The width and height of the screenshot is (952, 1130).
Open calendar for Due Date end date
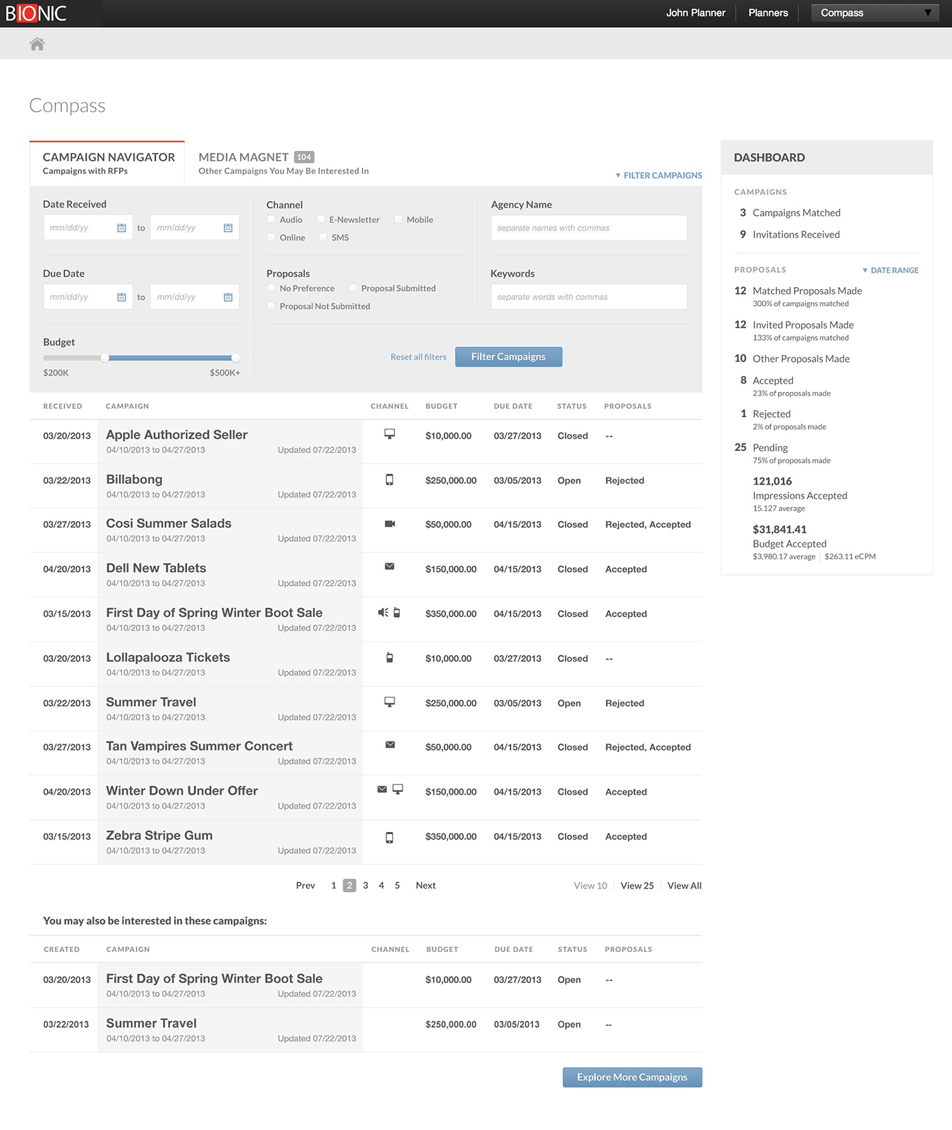pos(228,297)
